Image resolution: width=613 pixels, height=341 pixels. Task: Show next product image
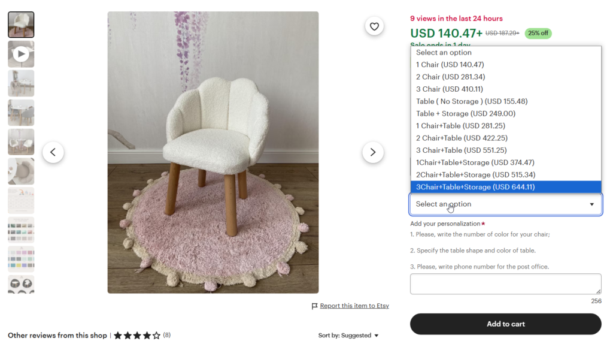[x=373, y=152]
